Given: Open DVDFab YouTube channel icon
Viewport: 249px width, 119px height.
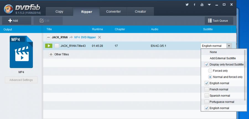Looking at the screenshot, I should [x=202, y=5].
